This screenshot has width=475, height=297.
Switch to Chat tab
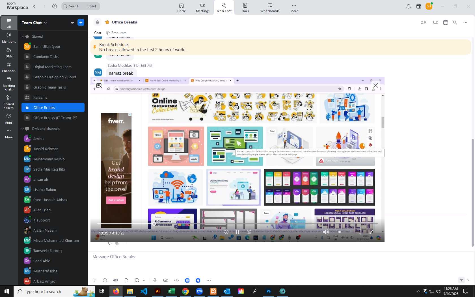(98, 33)
